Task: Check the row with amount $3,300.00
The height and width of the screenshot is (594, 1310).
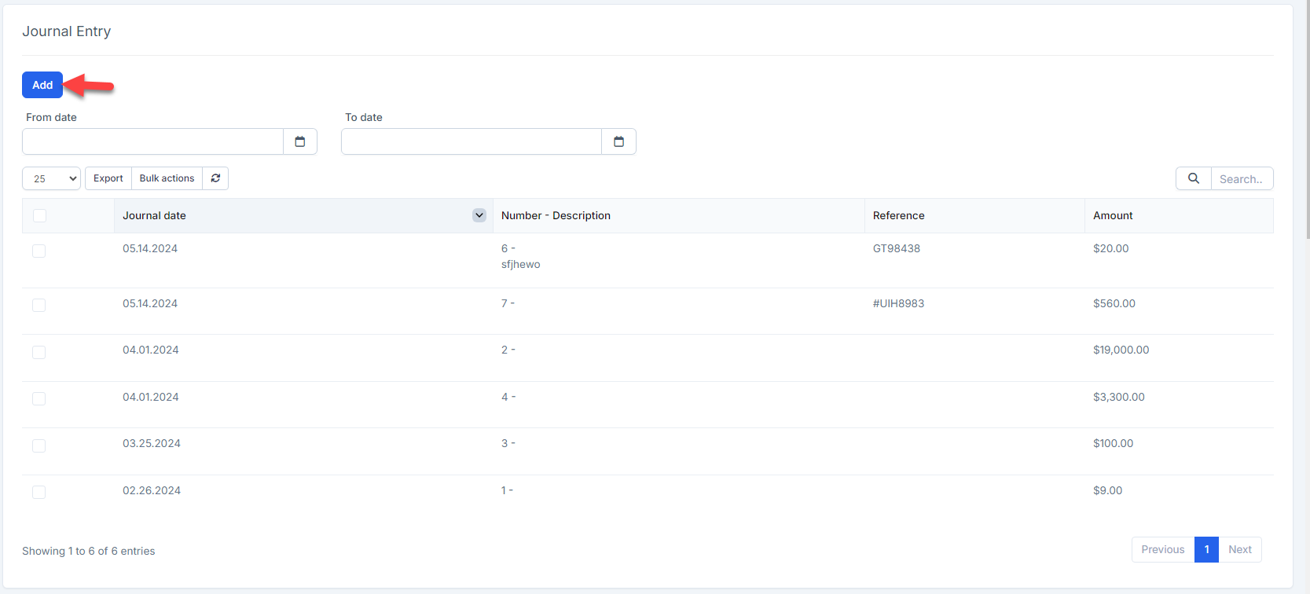Action: [39, 398]
